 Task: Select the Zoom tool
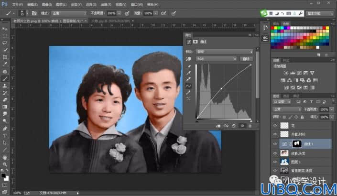pyautogui.click(x=4, y=164)
